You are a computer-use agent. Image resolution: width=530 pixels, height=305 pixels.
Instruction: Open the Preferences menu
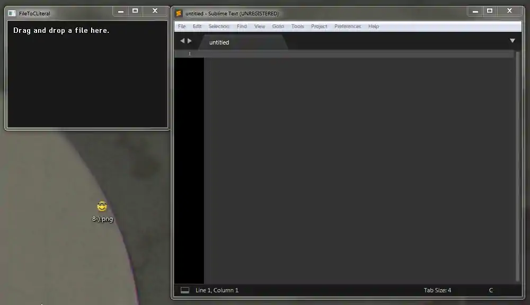pyautogui.click(x=348, y=26)
